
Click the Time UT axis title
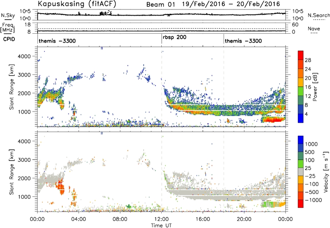(x=161, y=226)
